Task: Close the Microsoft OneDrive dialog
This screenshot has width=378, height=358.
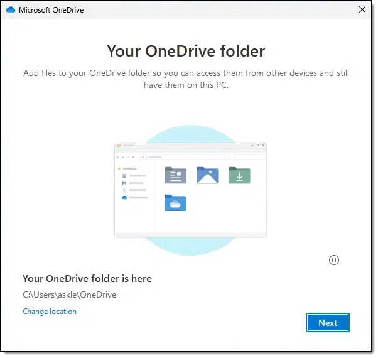Action: (x=362, y=9)
